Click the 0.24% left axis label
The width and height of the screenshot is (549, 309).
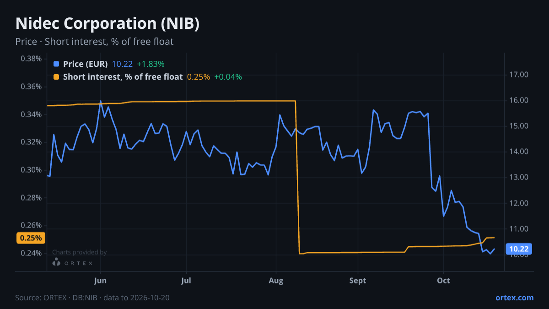click(x=32, y=254)
